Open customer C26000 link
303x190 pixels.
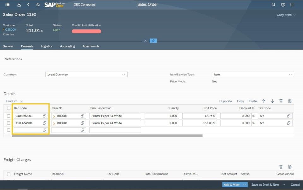click(x=10, y=30)
